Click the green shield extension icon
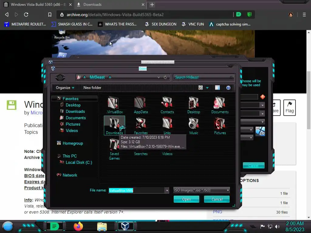 point(249,15)
